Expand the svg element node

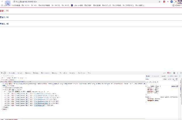click(x=3, y=84)
